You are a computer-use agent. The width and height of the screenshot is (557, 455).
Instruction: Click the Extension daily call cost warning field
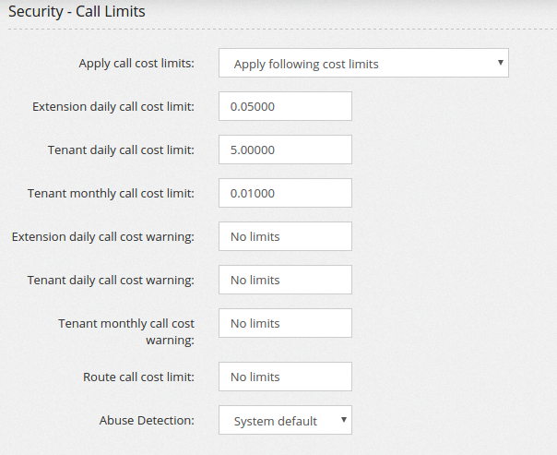pyautogui.click(x=285, y=236)
